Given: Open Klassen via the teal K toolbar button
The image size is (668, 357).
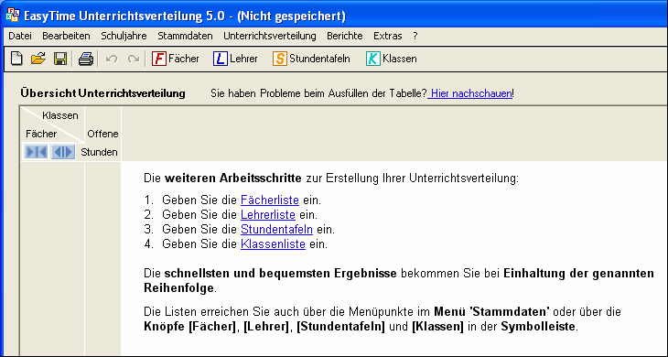Looking at the screenshot, I should [x=392, y=59].
